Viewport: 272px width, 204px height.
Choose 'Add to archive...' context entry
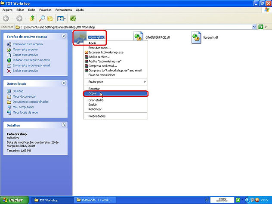pos(115,57)
